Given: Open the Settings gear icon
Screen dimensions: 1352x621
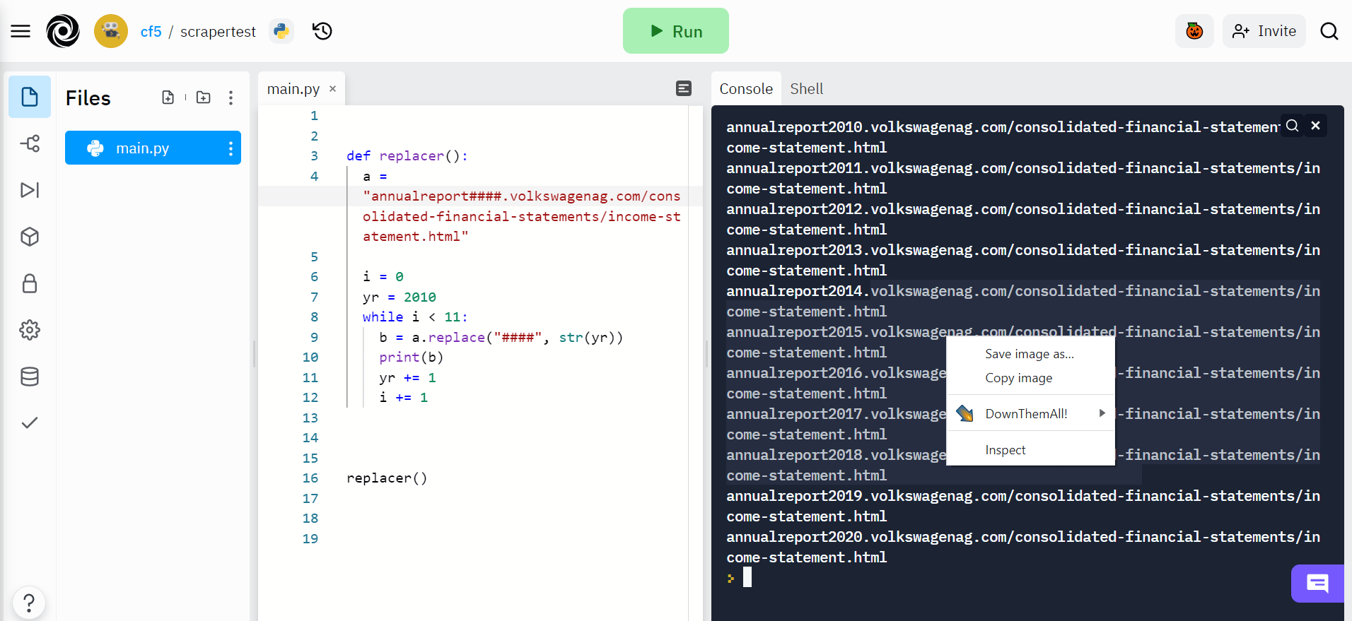Looking at the screenshot, I should click(x=30, y=330).
